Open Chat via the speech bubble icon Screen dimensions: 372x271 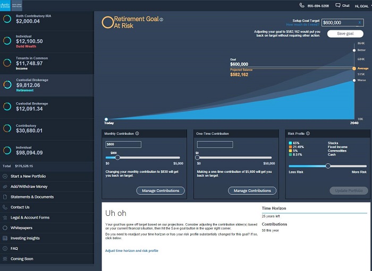(x=337, y=5)
